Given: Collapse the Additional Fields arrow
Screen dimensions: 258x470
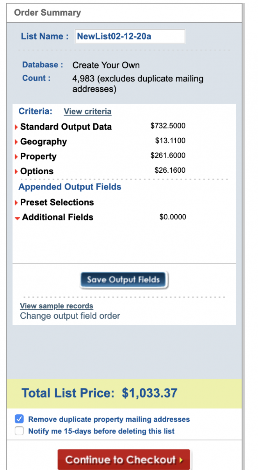Looking at the screenshot, I should tap(17, 218).
